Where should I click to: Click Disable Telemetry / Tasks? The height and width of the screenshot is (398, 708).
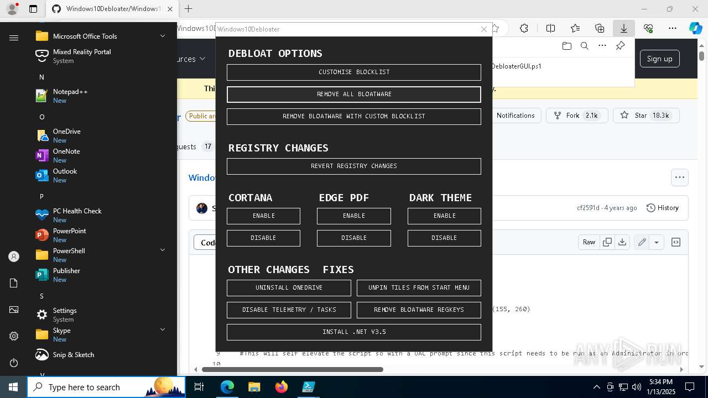[289, 310]
